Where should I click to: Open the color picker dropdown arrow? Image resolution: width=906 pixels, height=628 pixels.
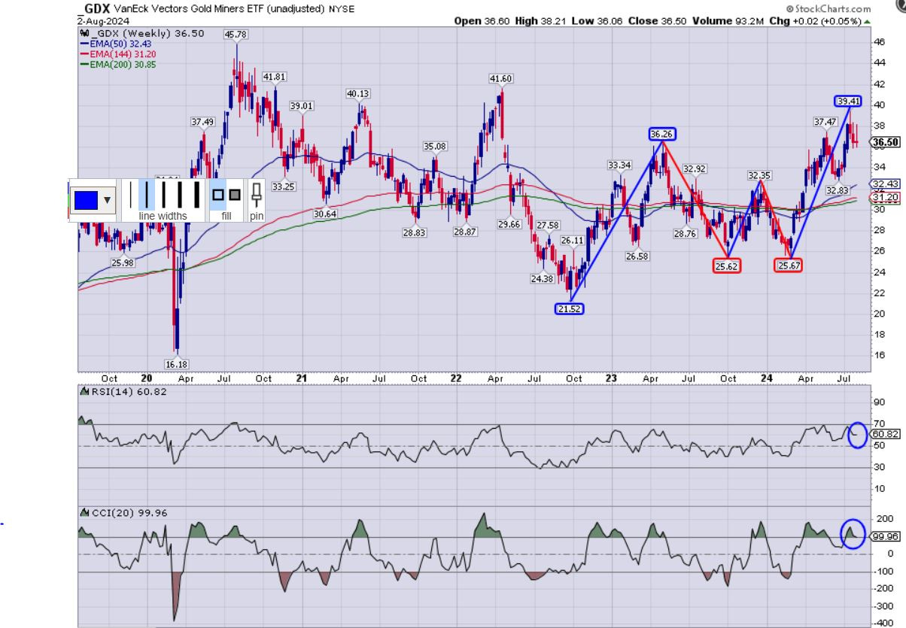(108, 201)
